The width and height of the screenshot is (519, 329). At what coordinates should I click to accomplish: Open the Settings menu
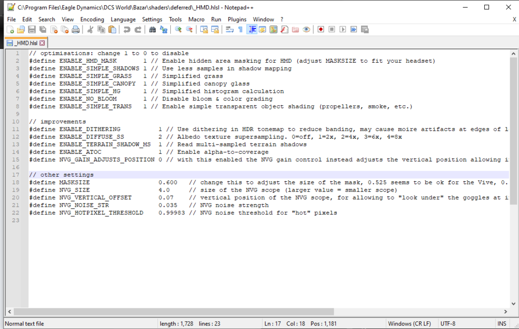coord(152,20)
